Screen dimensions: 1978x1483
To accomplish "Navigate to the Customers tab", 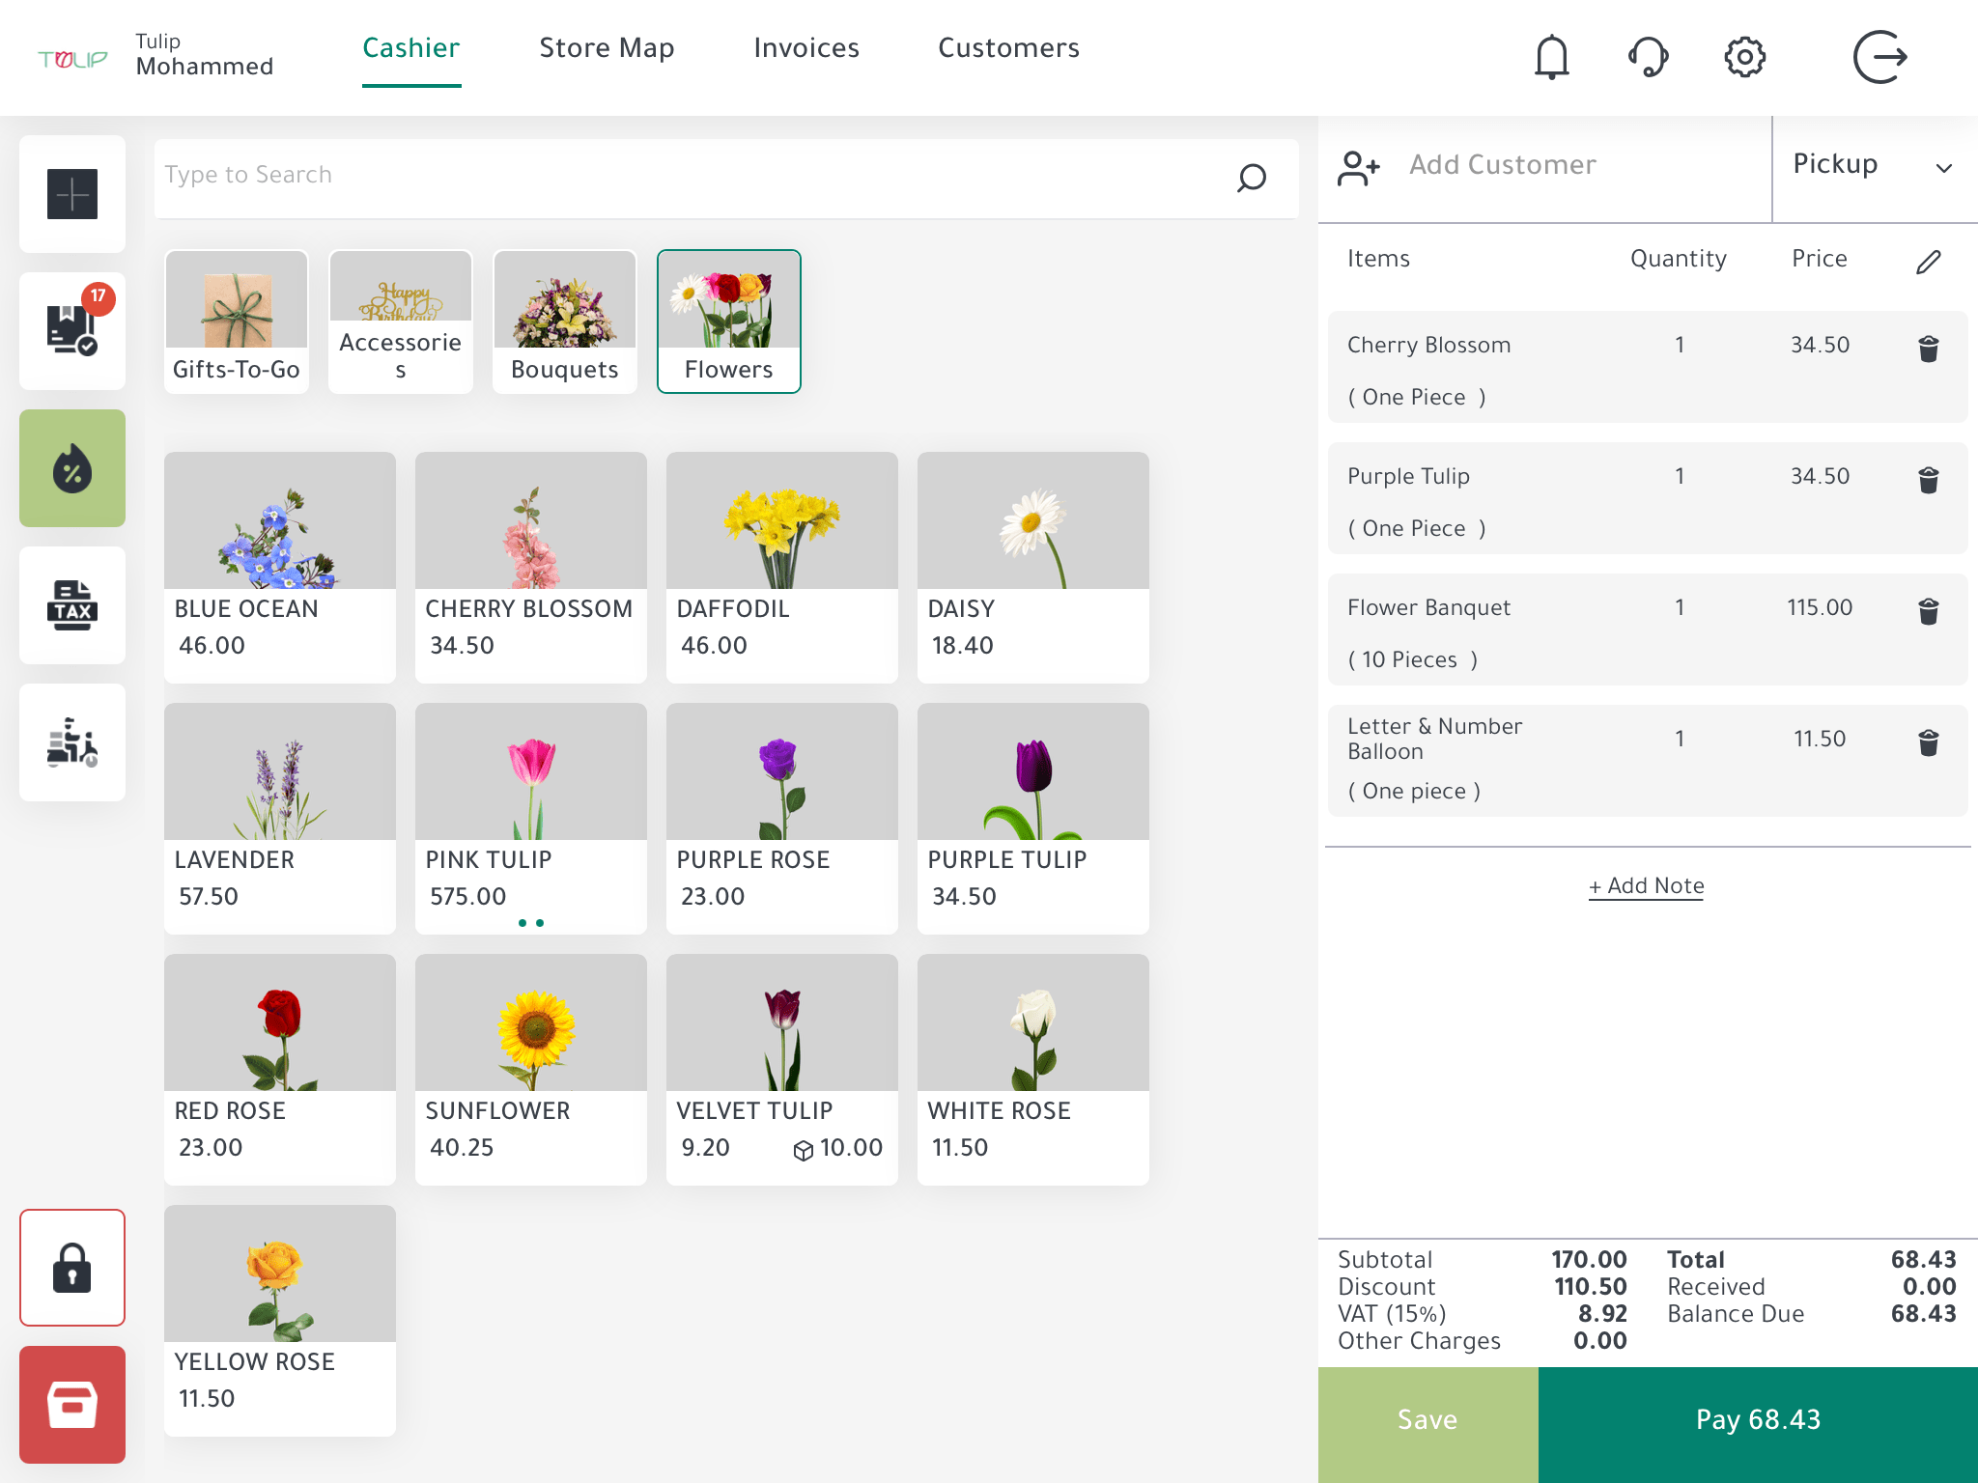I will pyautogui.click(x=1008, y=47).
